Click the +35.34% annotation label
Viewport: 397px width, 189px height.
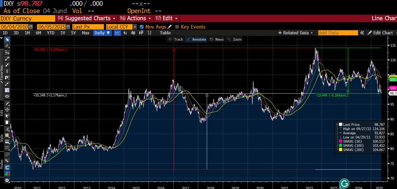coord(49,95)
